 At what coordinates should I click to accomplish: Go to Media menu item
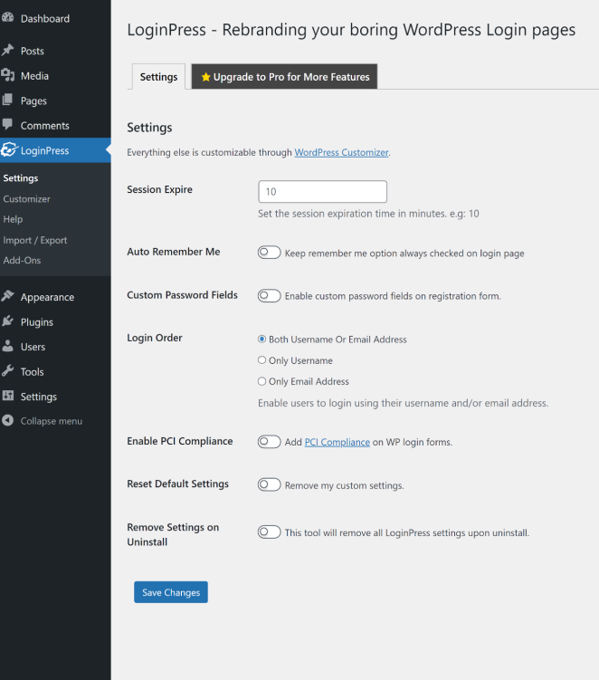pos(55,76)
